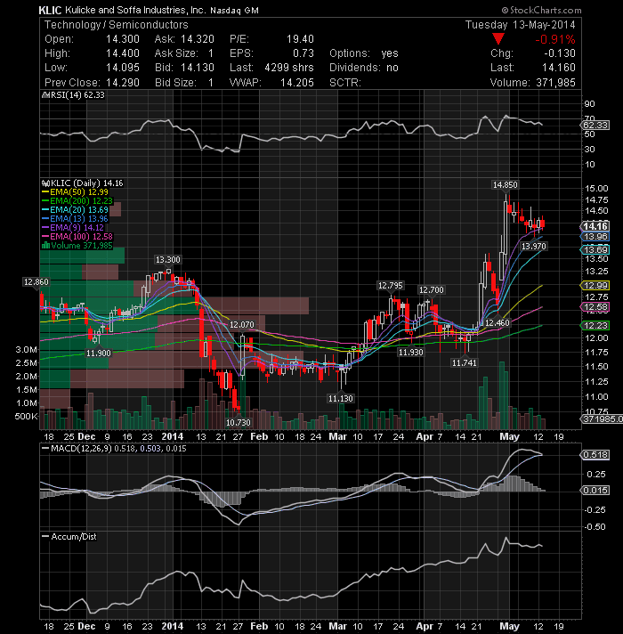Screen dimensions: 623x634
Task: Click the Dividends no entry
Action: pyautogui.click(x=364, y=68)
